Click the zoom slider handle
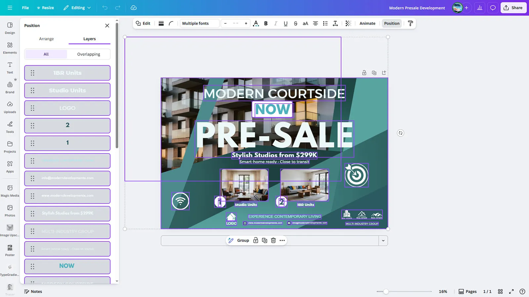The height and width of the screenshot is (297, 529). click(386, 291)
